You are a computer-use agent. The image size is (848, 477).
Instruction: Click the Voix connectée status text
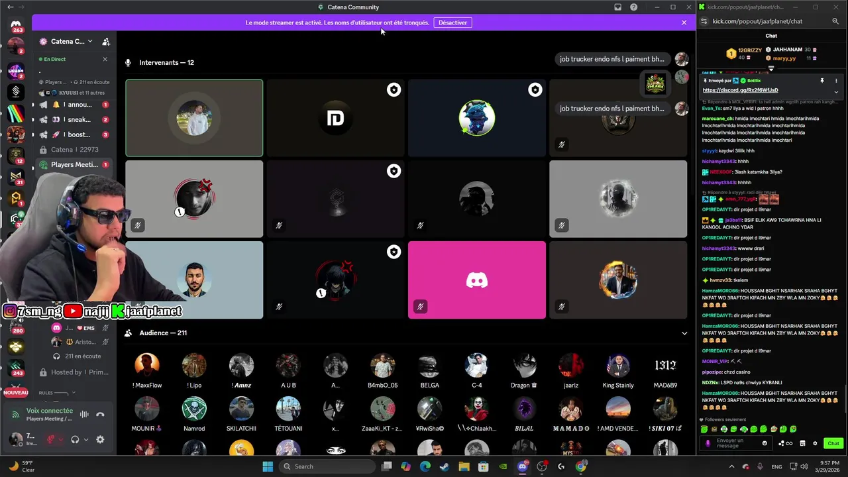tap(49, 411)
